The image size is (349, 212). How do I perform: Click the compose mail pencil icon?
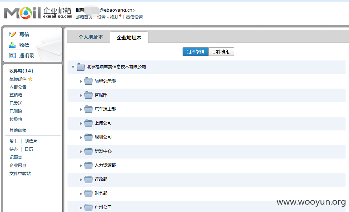(x=12, y=34)
